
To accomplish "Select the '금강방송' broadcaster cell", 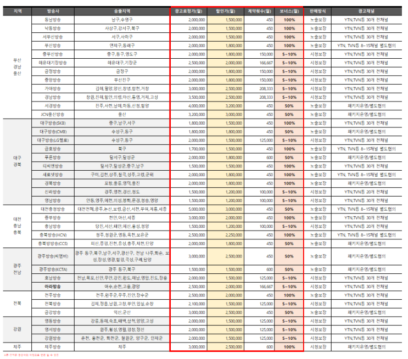I will tap(53, 312).
